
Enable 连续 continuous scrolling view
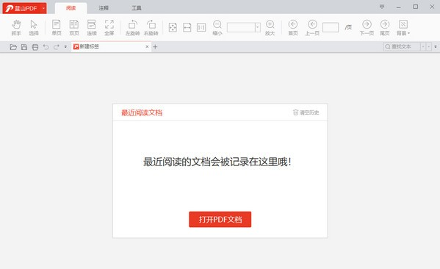(x=92, y=27)
